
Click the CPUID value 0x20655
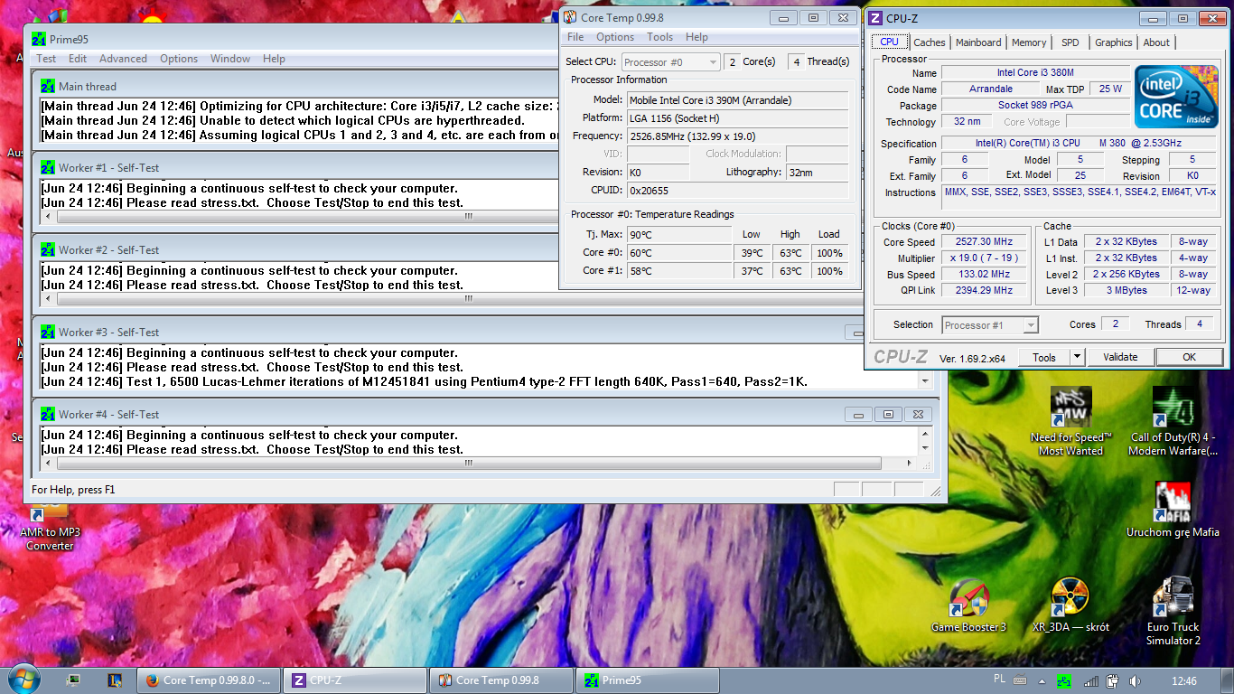(x=736, y=191)
